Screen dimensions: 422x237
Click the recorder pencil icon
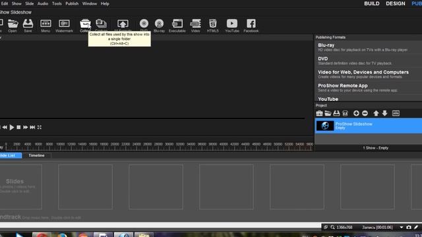416,227
